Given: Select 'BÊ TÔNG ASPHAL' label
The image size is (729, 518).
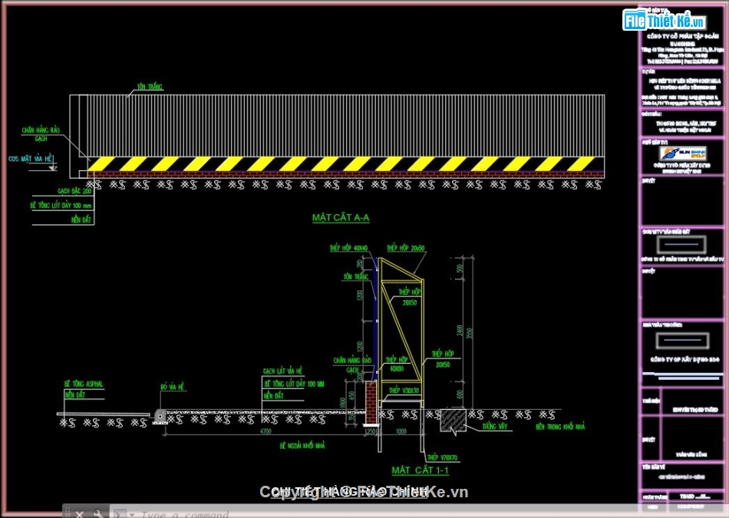Looking at the screenshot, I should click(84, 384).
